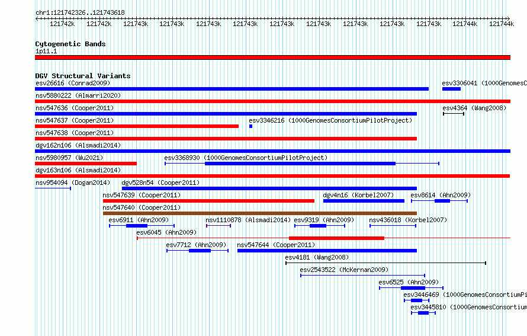Viewport: 527px width, 336px height.
Task: Click the brown nsv547640 variant bar
Action: (x=260, y=213)
